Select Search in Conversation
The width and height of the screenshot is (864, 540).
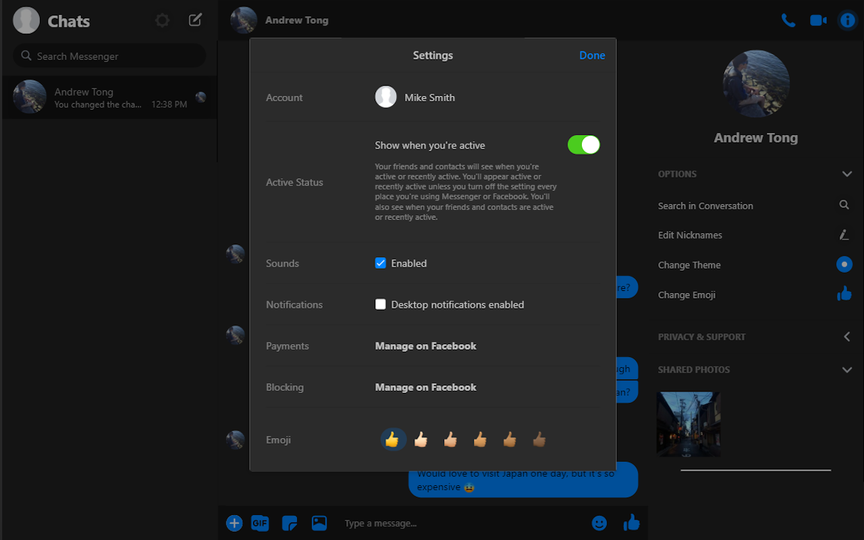click(705, 205)
